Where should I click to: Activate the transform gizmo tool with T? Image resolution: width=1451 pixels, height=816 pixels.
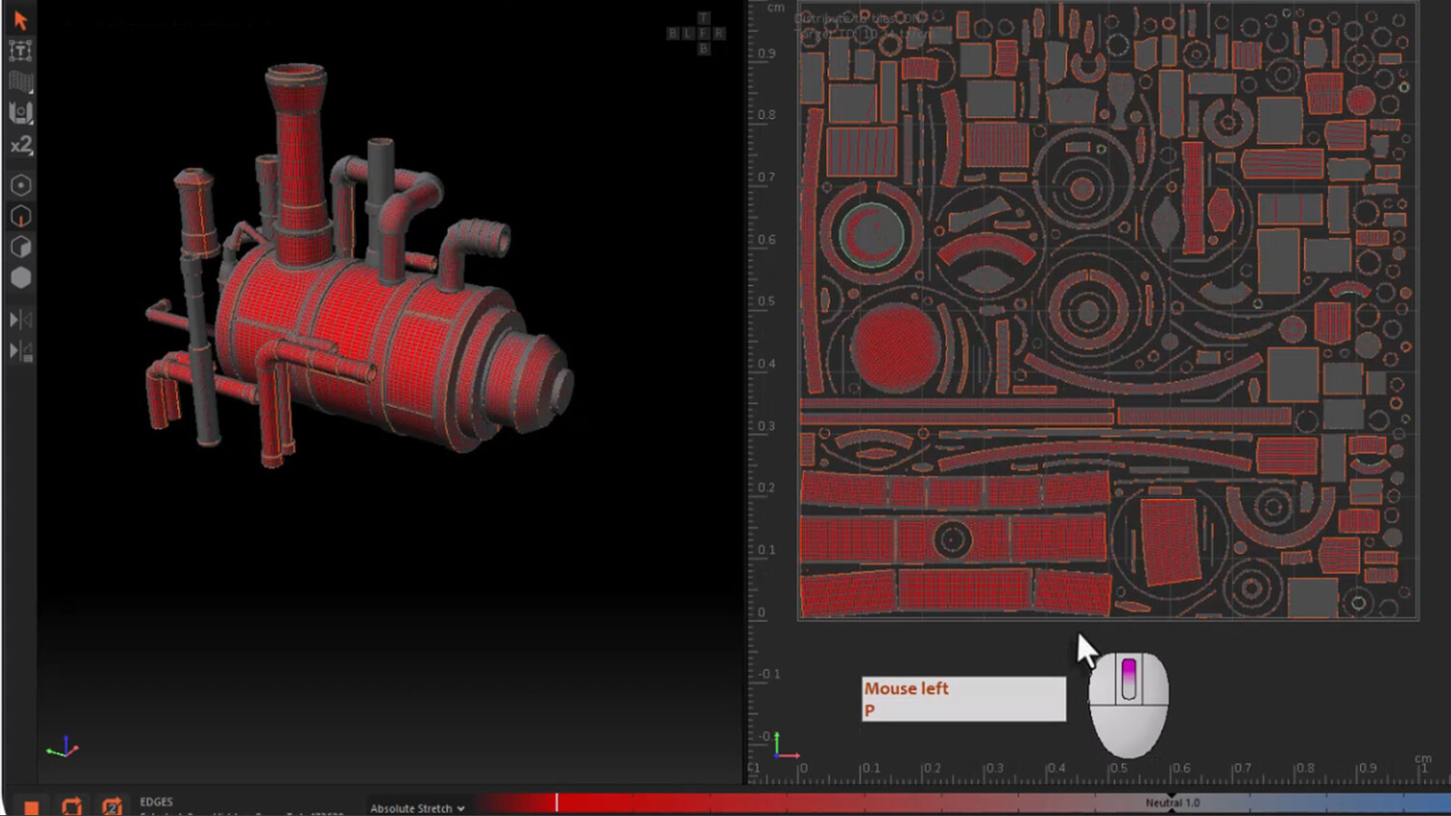[x=20, y=50]
